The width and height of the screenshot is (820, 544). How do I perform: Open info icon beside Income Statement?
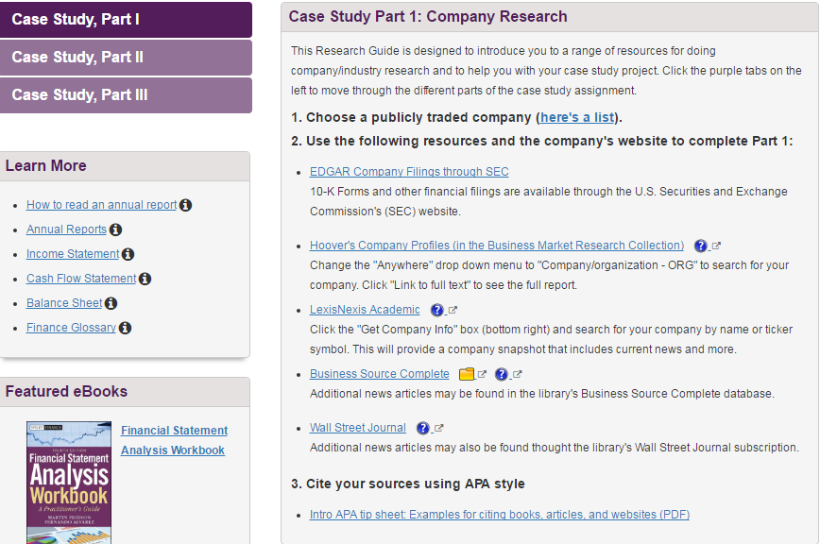128,254
